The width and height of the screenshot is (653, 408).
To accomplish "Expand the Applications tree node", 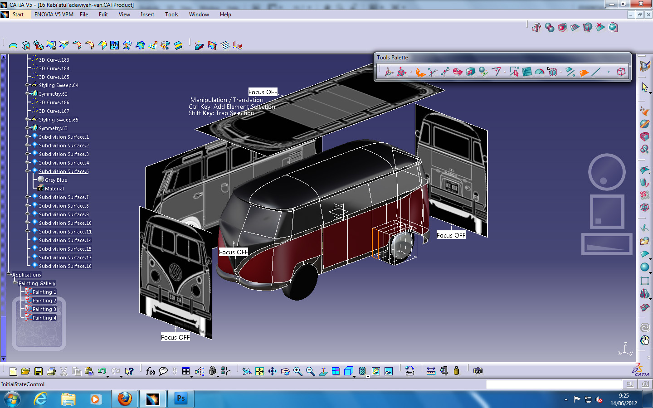I will pos(9,274).
